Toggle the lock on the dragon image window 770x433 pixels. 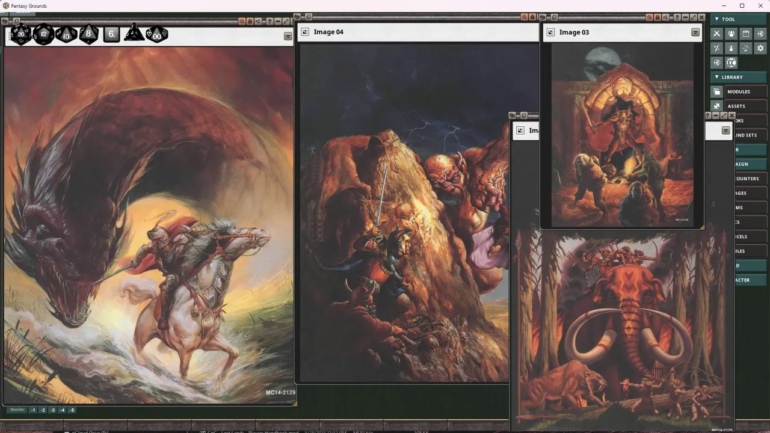250,22
